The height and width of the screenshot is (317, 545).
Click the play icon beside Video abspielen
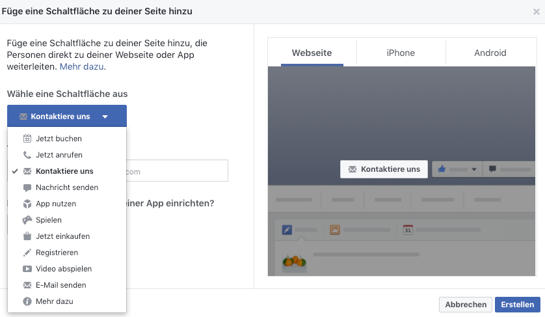27,269
